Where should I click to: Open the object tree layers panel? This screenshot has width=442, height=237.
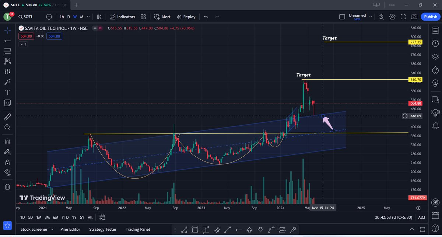point(435,56)
